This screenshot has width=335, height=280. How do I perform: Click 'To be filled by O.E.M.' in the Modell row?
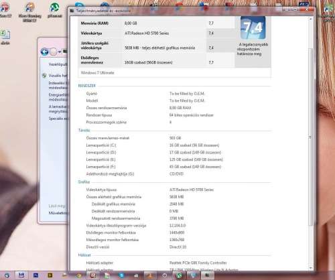click(x=187, y=100)
